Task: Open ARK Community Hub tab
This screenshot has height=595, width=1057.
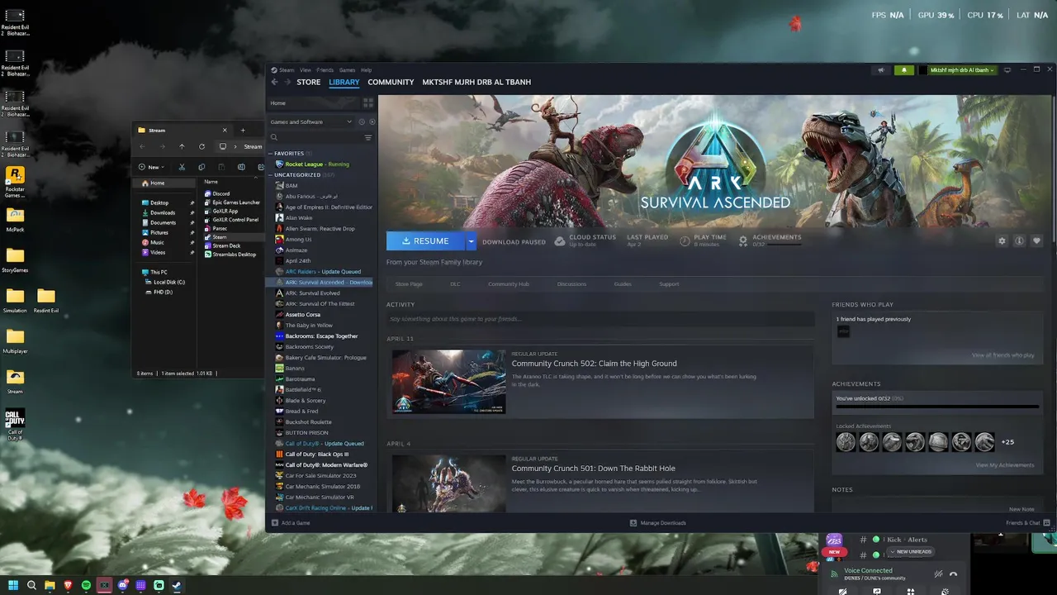Action: (x=509, y=284)
